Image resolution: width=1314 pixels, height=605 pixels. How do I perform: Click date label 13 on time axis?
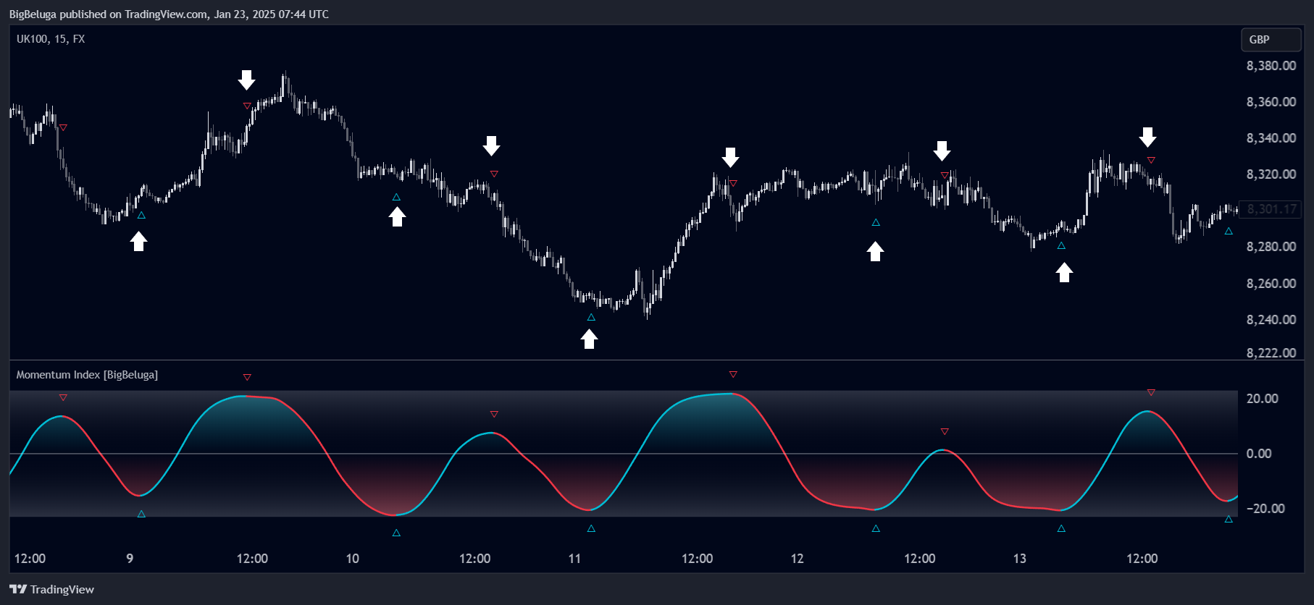pos(1019,559)
